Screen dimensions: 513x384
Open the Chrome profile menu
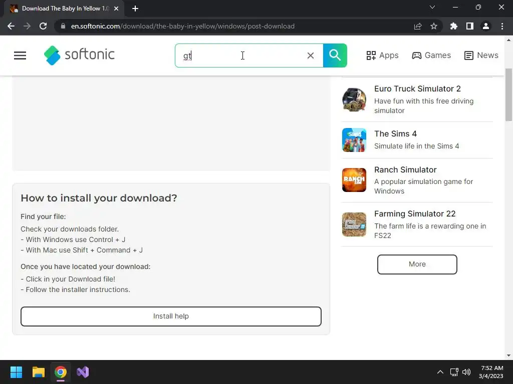pyautogui.click(x=486, y=26)
